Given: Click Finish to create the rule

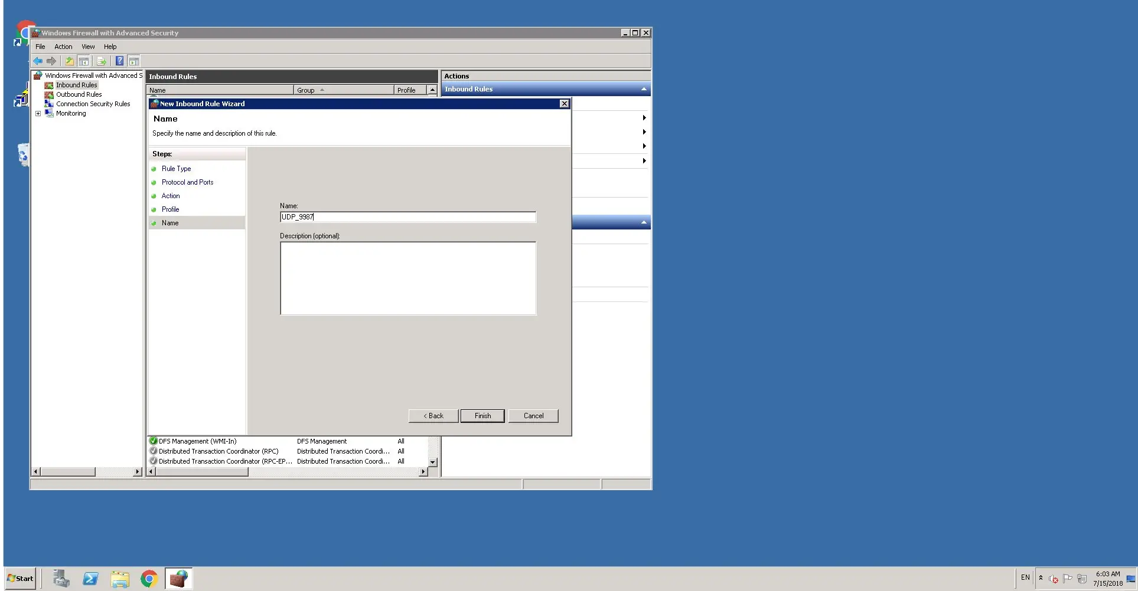Looking at the screenshot, I should [482, 416].
